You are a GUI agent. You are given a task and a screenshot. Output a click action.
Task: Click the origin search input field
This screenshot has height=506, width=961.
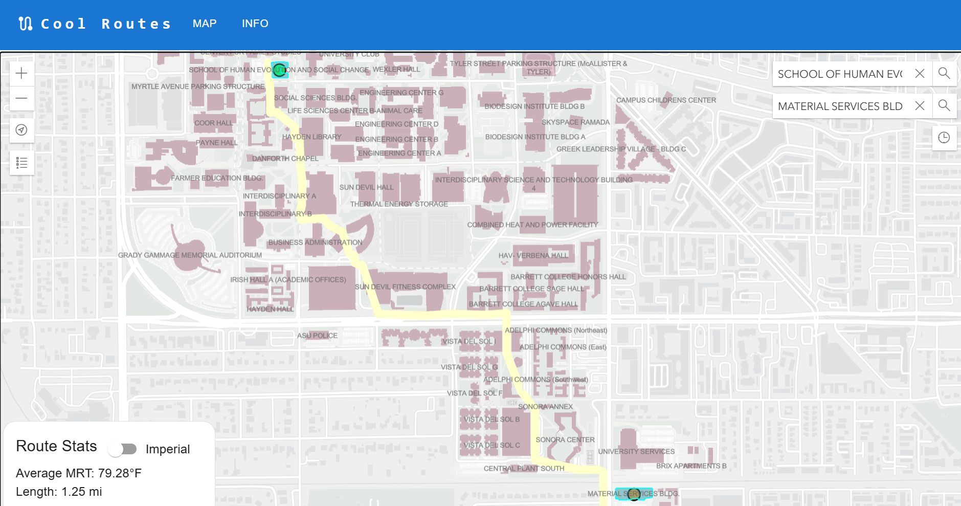[x=840, y=74]
